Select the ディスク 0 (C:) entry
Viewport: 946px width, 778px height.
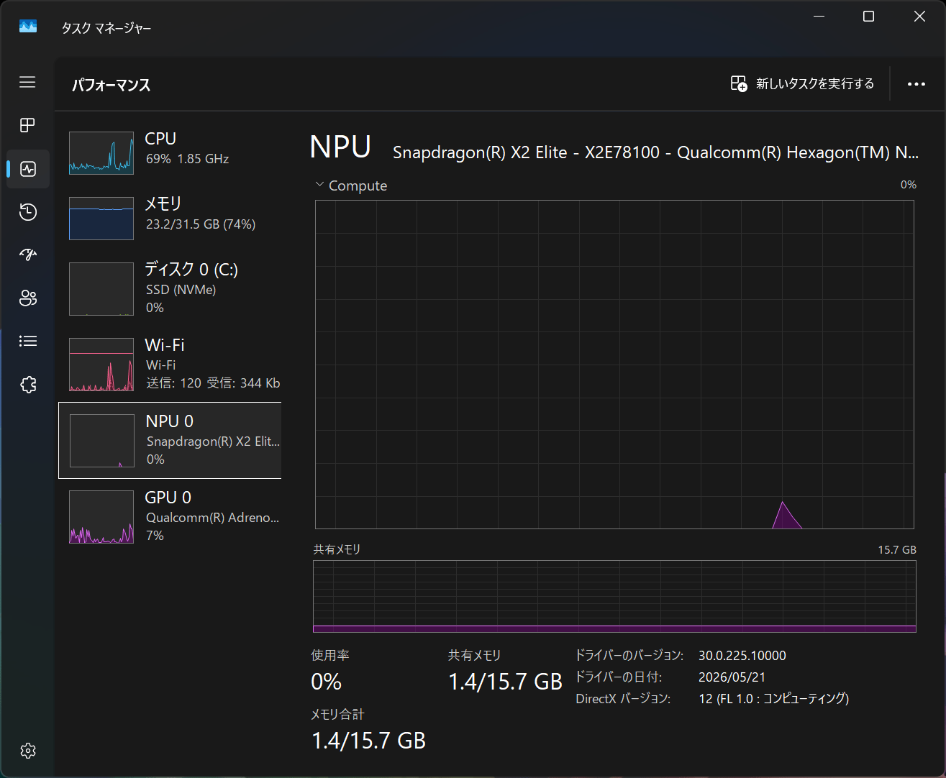pos(170,288)
